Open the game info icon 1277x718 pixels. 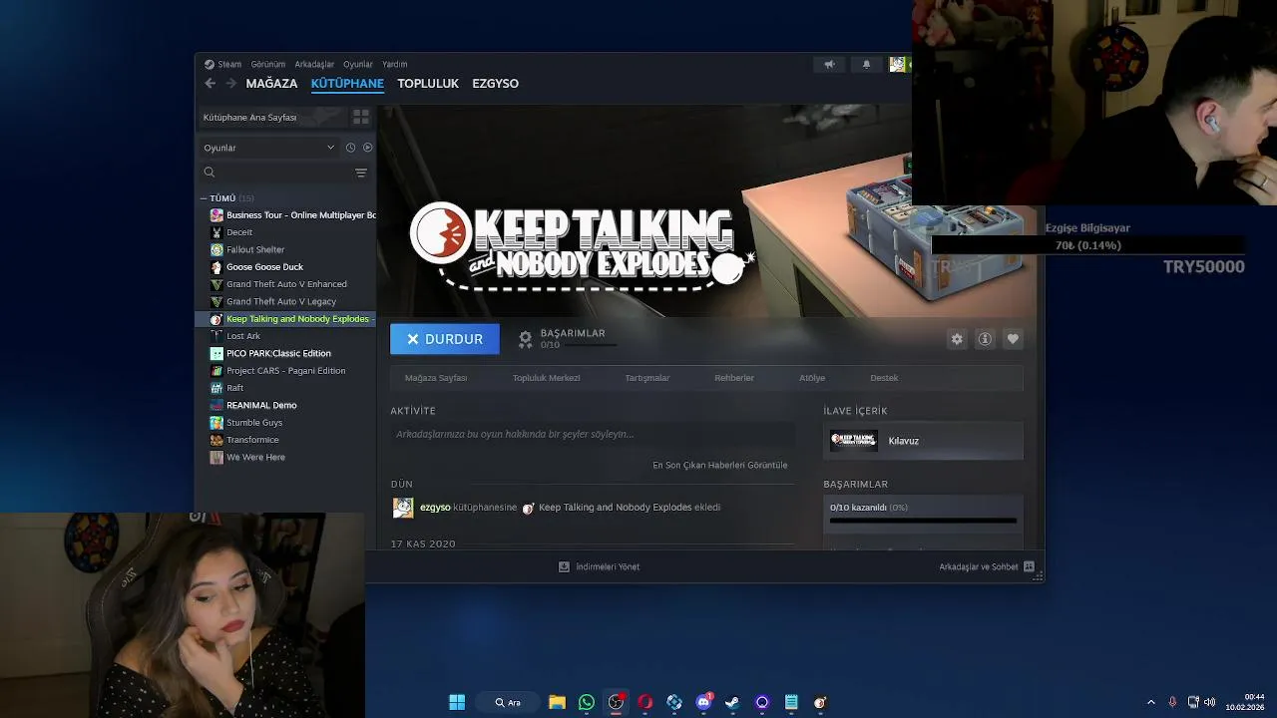pyautogui.click(x=985, y=339)
